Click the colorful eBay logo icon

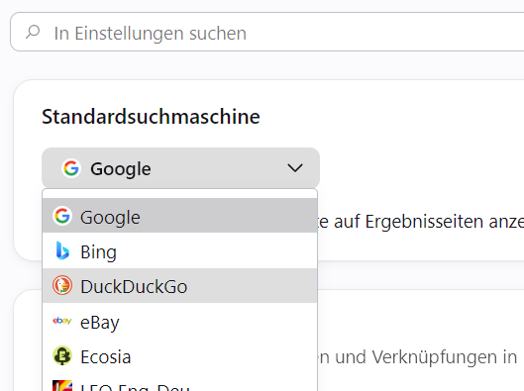(62, 321)
